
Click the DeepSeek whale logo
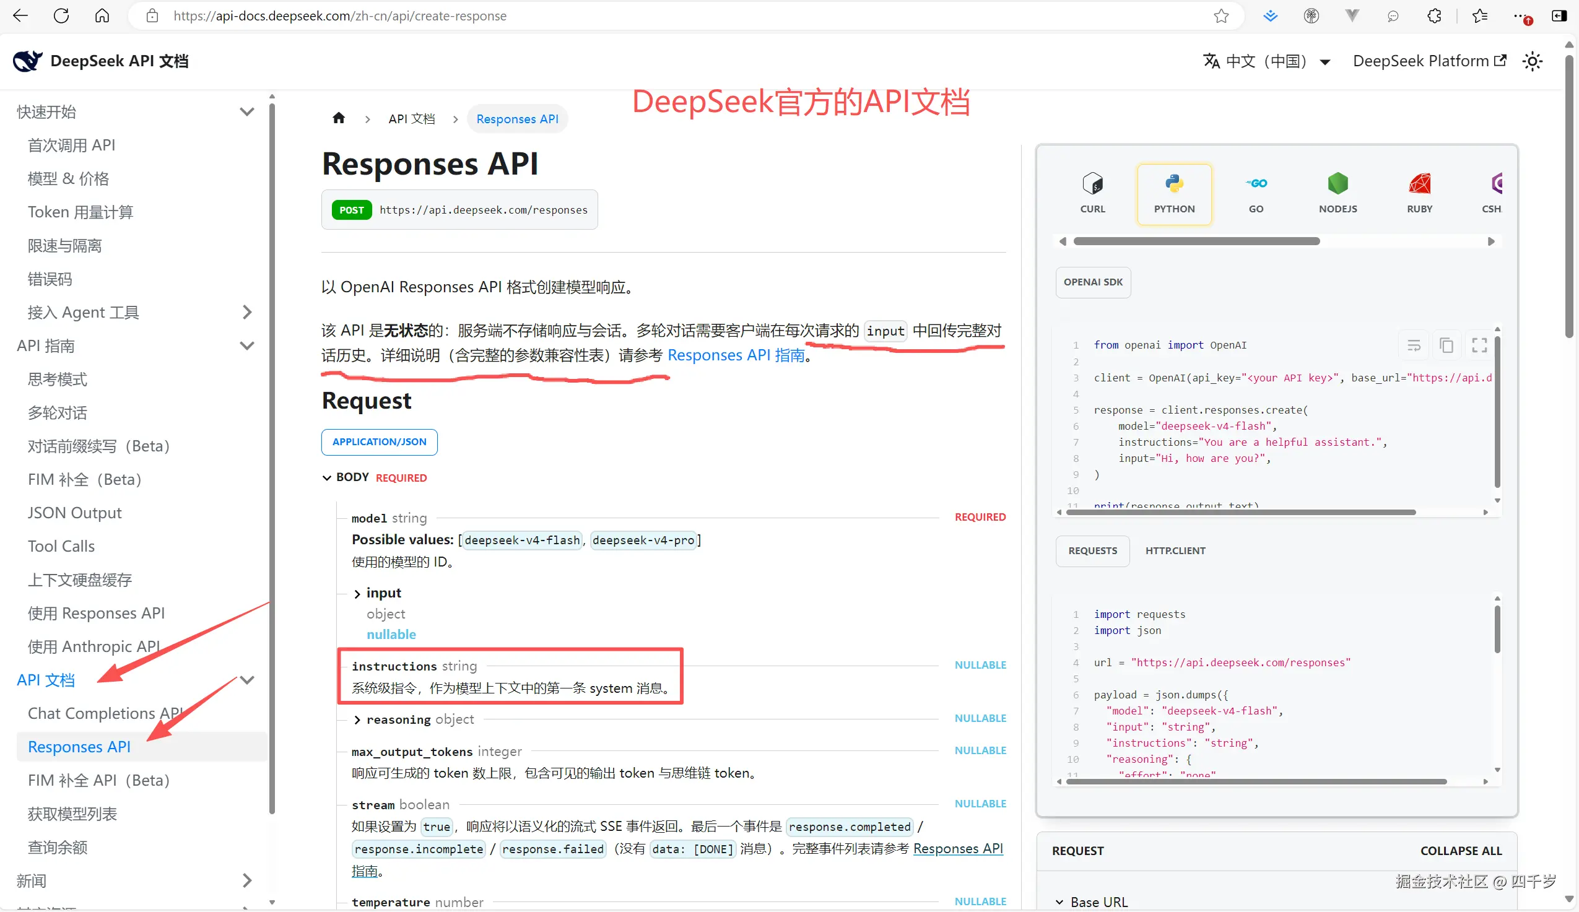point(27,61)
